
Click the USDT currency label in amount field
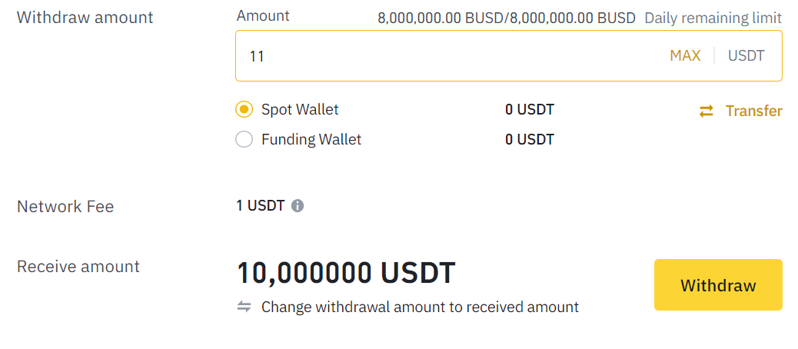pos(746,55)
